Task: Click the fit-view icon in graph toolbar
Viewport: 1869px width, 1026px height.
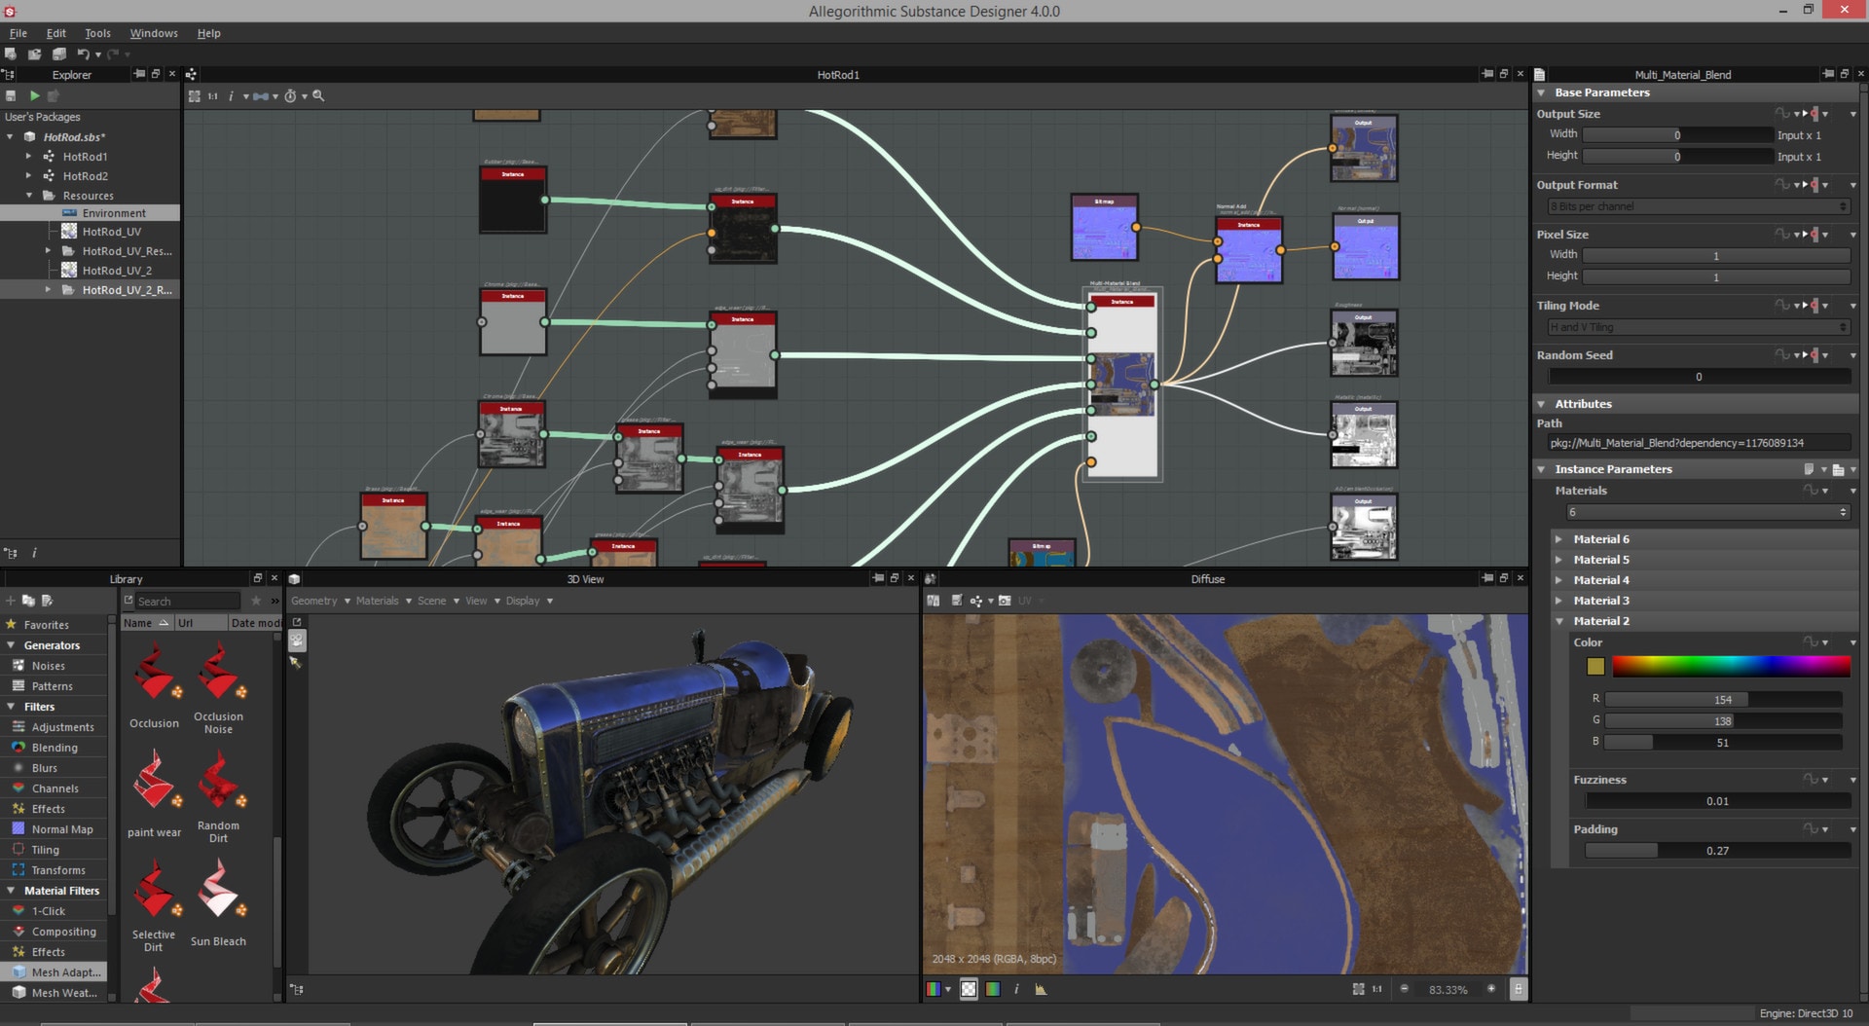Action: (195, 96)
